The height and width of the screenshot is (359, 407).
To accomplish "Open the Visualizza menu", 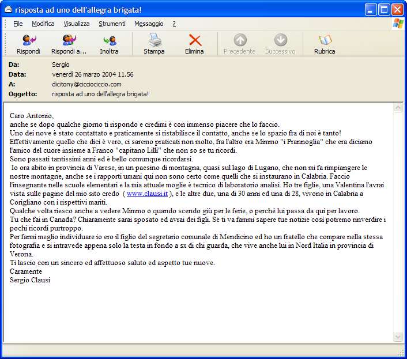I will [x=77, y=24].
